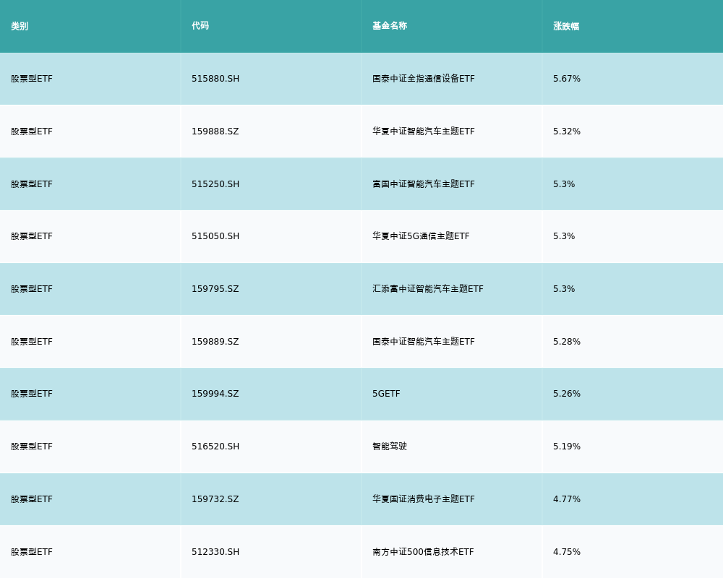Open 国泰中证全指通信设备ETF fund name
Image resolution: width=723 pixels, height=578 pixels.
[424, 79]
